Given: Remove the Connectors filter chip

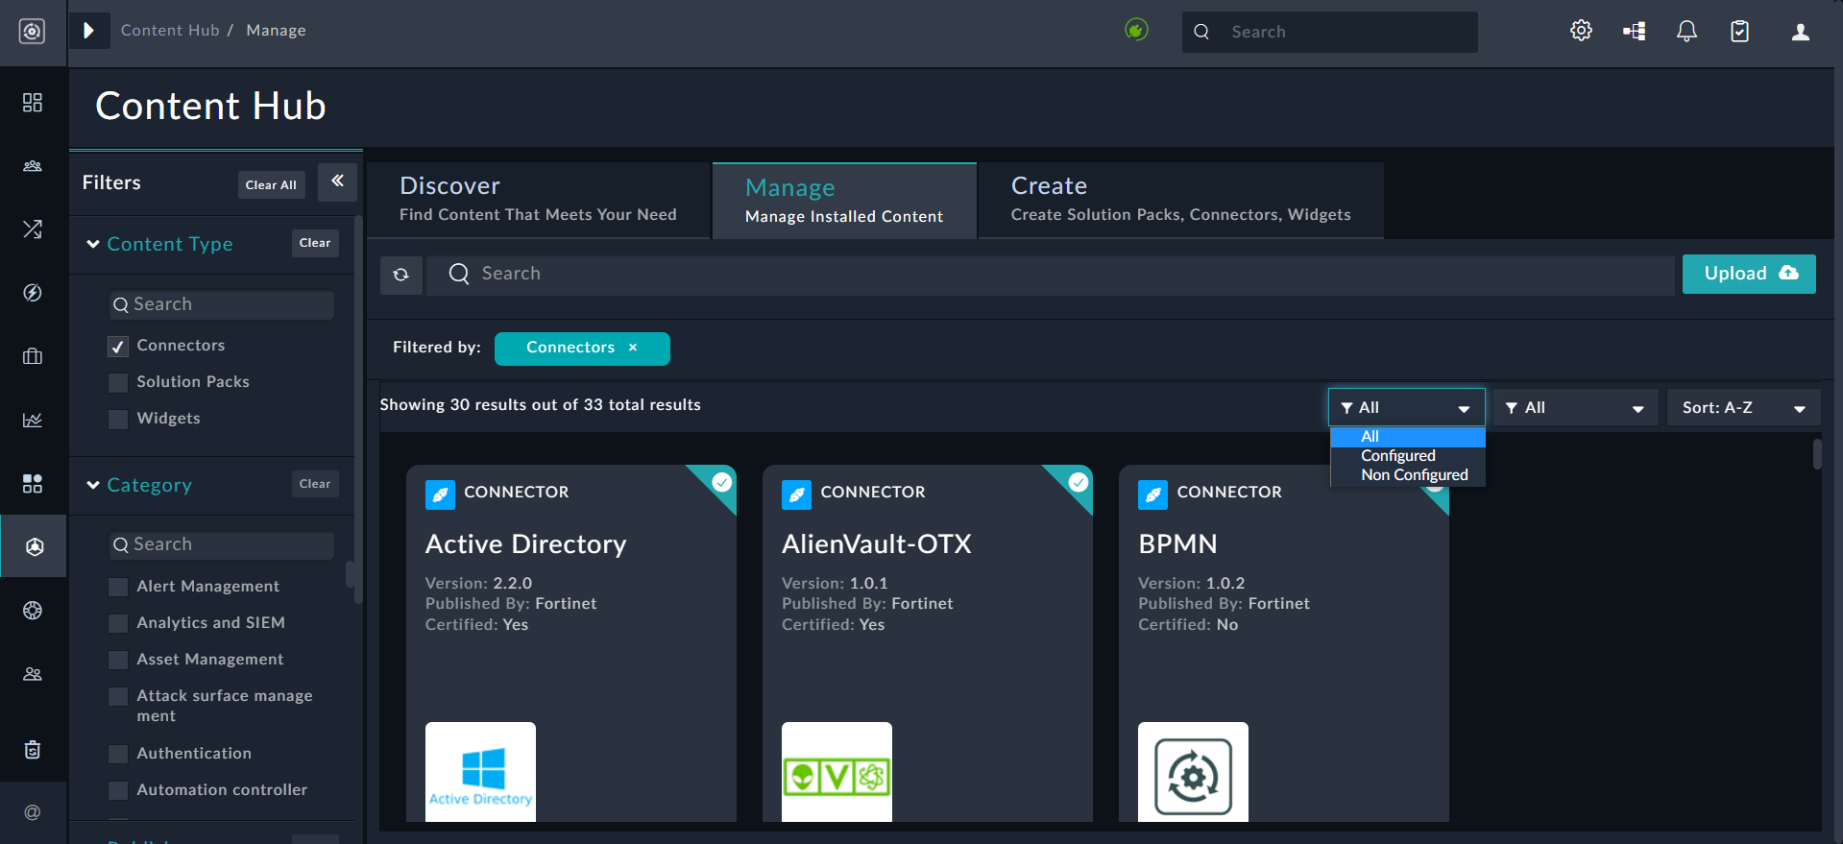Looking at the screenshot, I should point(633,348).
